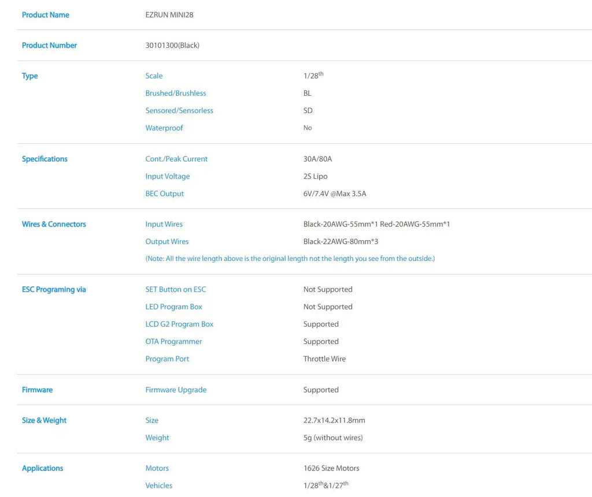Click the 'ESC Programing via' heading
Viewport: 592px width, 497px height.
click(x=54, y=290)
